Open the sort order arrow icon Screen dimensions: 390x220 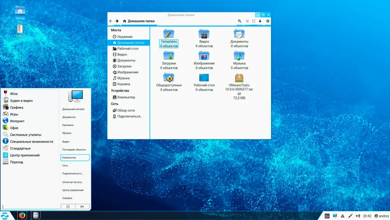(x=260, y=21)
